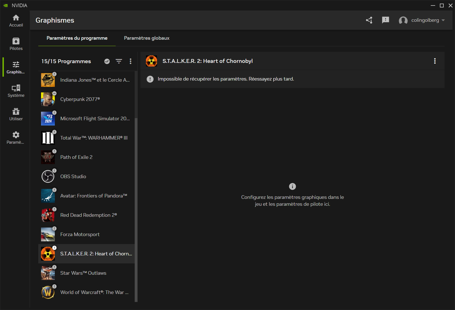
Task: Click the Forza Motorsport thumbnail
Action: click(48, 234)
